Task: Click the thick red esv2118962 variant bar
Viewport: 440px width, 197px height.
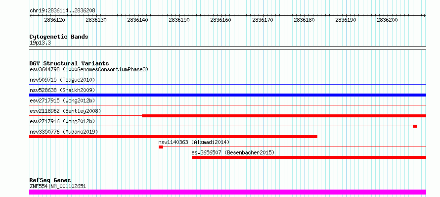Action: tap(284, 116)
